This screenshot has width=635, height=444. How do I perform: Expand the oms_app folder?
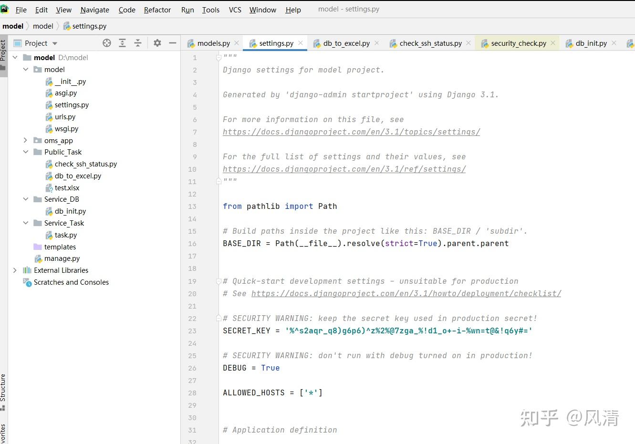coord(26,140)
